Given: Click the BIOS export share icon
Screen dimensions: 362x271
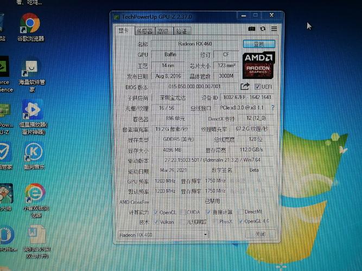Looking at the screenshot, I should tap(245, 86).
